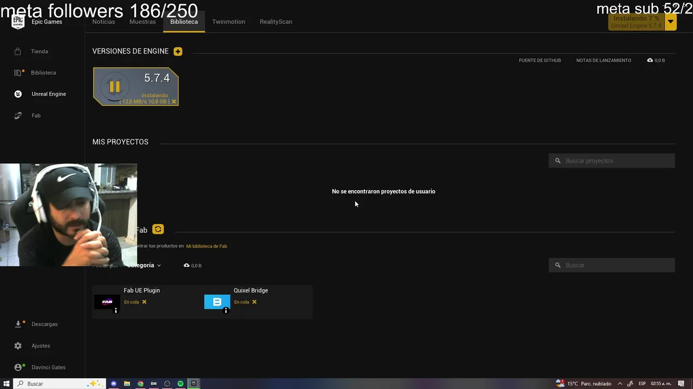Focus the Fab library Buscar field
This screenshot has height=389, width=693.
click(612, 265)
